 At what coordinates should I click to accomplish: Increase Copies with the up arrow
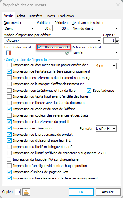(x=117, y=39)
